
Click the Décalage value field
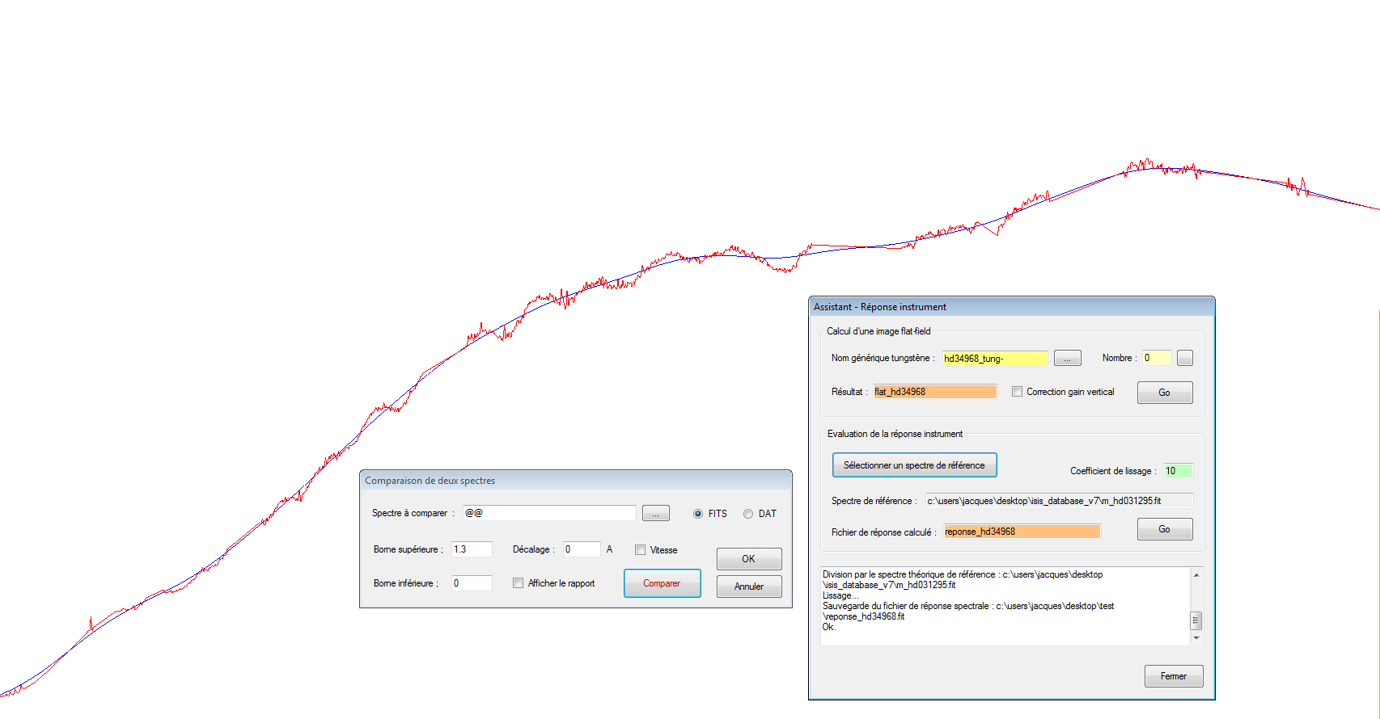pos(581,549)
